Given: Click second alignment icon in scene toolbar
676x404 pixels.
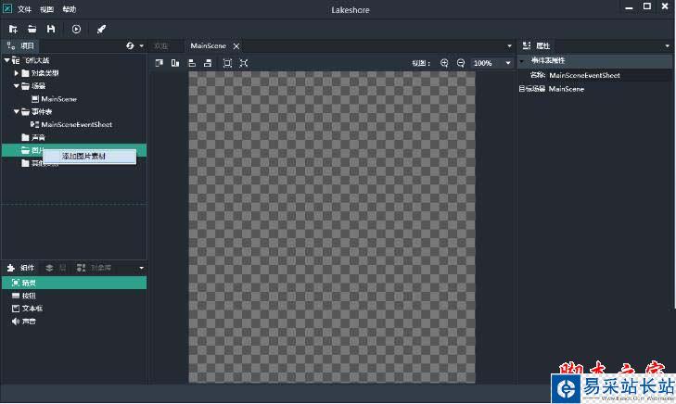Looking at the screenshot, I should [x=175, y=63].
